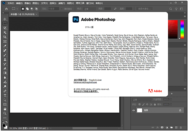The image size is (188, 131).
Task: Open 文件(F) menu
Action: (x=11, y=3)
